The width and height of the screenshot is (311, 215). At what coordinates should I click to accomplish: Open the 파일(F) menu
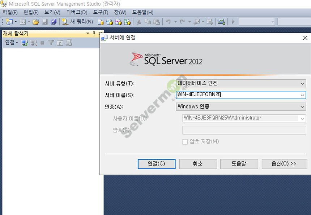tap(10, 13)
